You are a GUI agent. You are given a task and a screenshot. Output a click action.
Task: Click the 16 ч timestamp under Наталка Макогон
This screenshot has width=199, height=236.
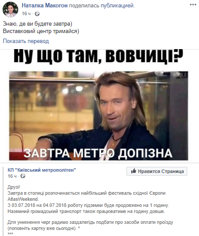(x=26, y=14)
